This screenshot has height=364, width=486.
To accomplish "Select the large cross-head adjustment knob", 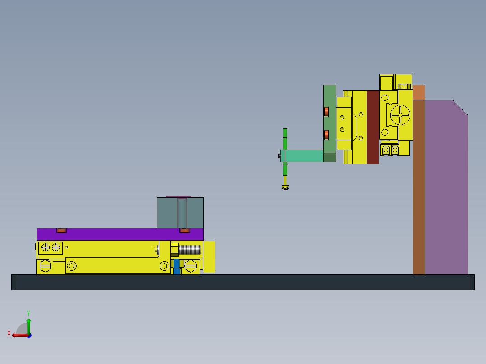I will point(400,115).
